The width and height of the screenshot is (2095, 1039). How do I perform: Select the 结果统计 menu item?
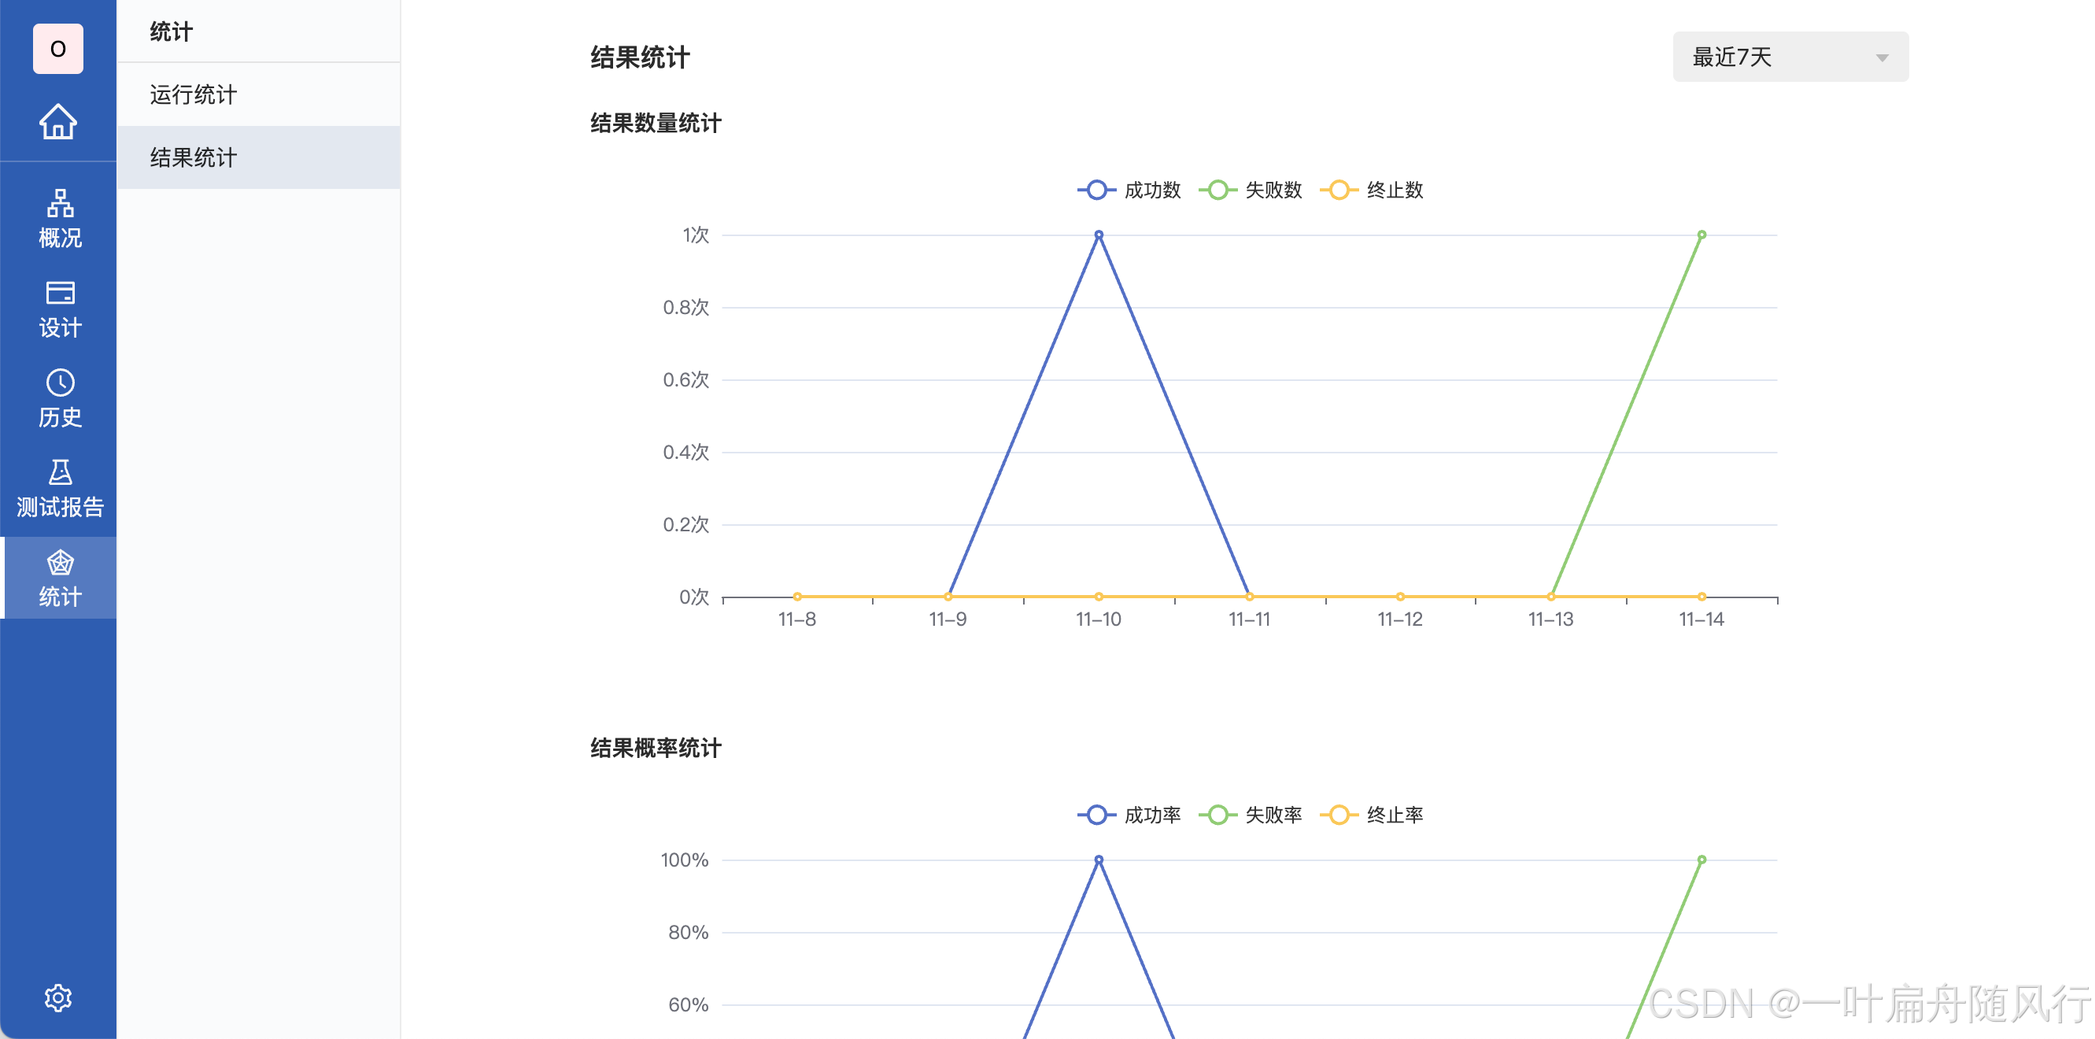tap(193, 157)
